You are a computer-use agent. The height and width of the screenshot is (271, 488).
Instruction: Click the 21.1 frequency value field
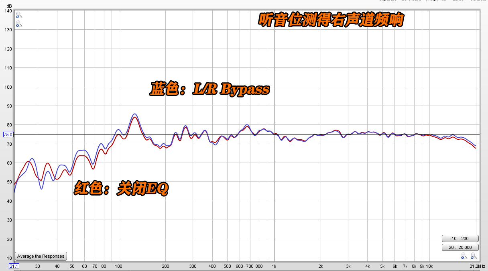click(14, 266)
